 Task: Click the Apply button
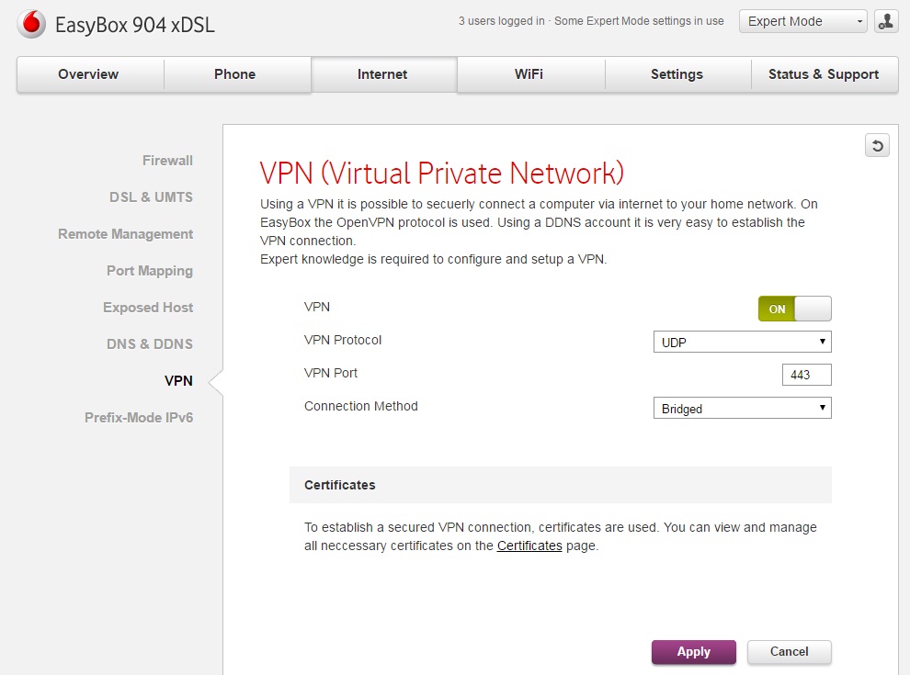pos(693,652)
